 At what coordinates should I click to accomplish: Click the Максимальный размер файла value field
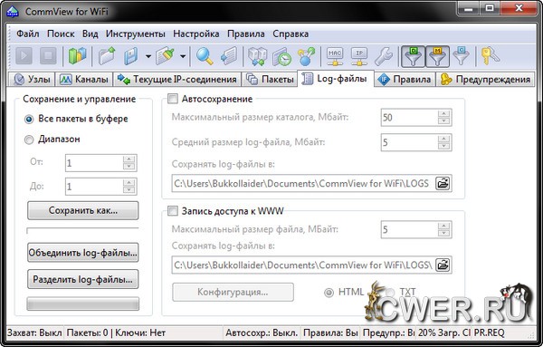[409, 229]
